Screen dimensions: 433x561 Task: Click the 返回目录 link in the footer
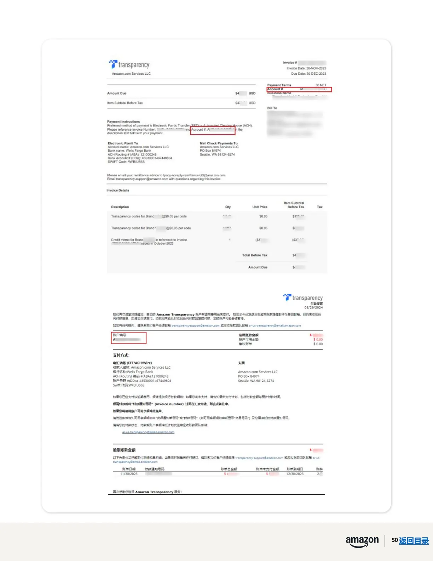pyautogui.click(x=414, y=541)
